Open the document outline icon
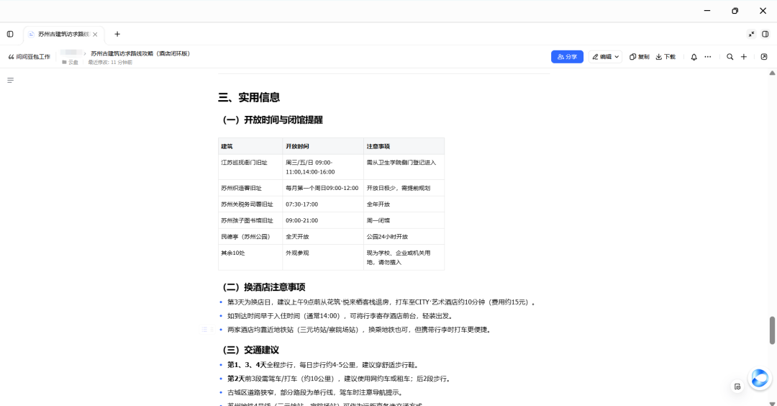 10,81
